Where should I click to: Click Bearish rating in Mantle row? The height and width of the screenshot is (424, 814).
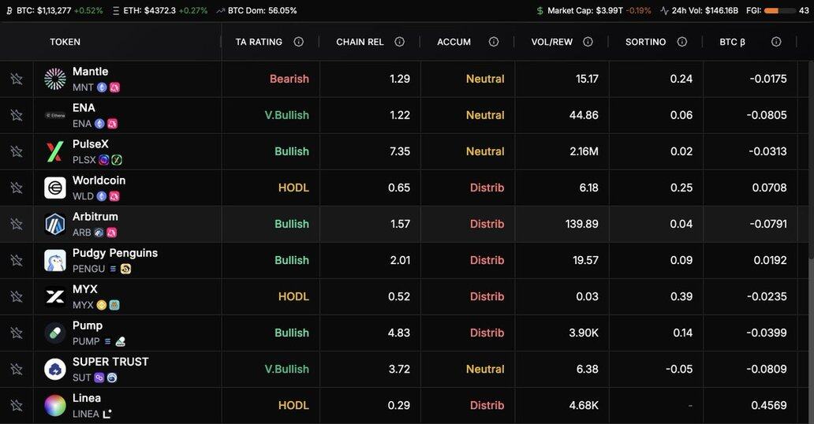289,79
